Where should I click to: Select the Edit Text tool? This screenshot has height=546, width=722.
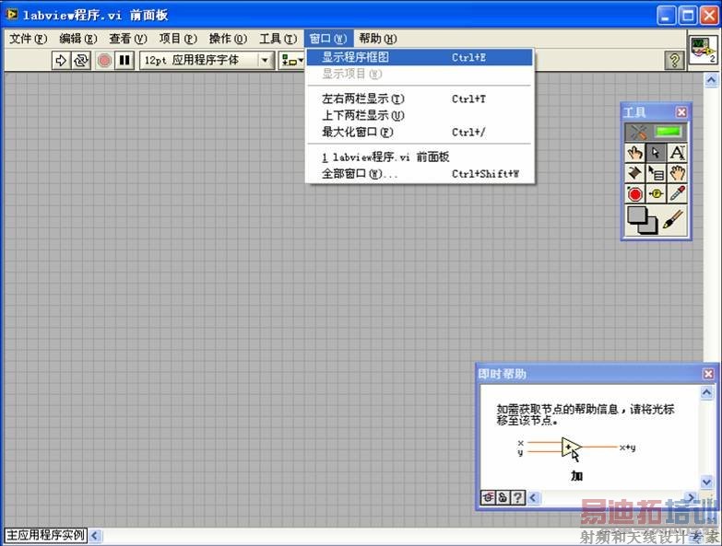click(677, 153)
